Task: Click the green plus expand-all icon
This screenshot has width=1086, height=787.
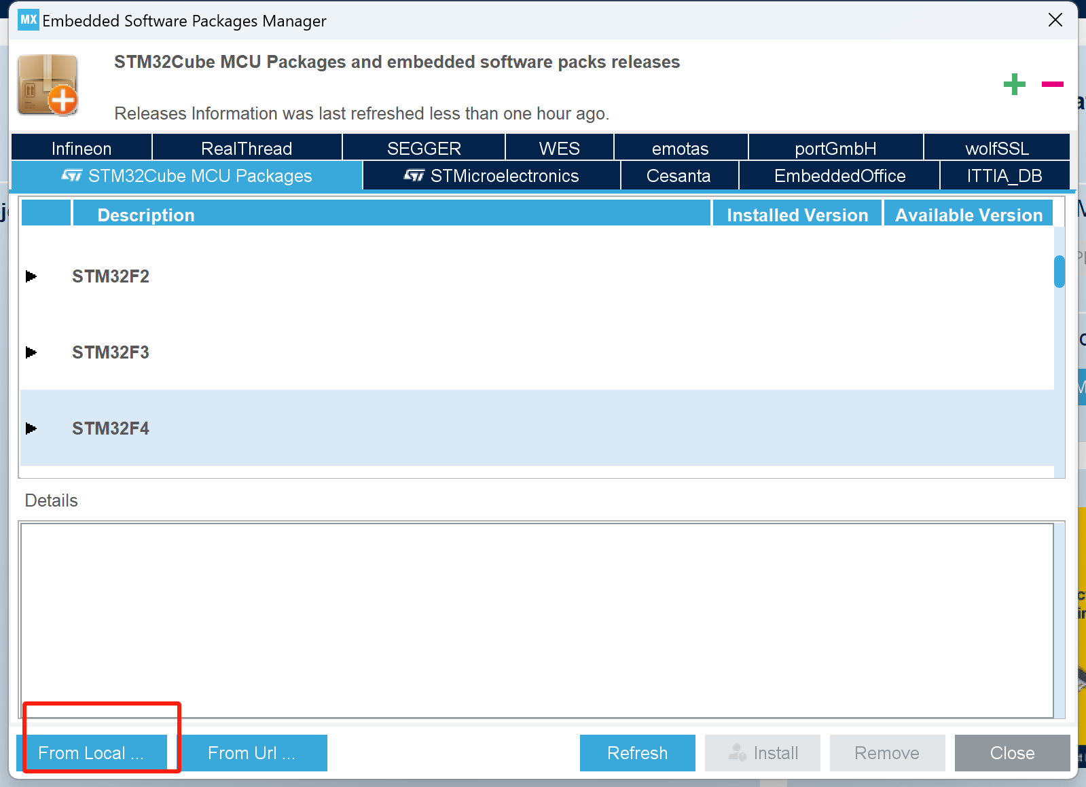Action: 1015,84
